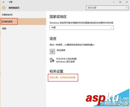Select the Chinese language A字 icon
Viewport: 130px width, 107px height.
(x=52, y=60)
